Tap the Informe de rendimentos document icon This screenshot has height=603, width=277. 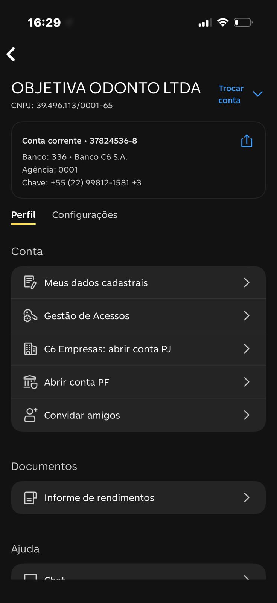click(x=30, y=498)
